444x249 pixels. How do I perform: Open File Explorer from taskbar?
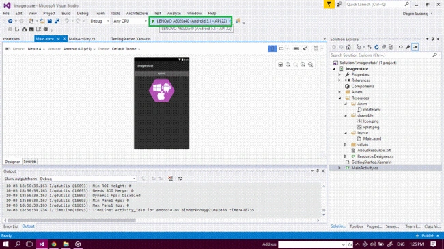66,244
